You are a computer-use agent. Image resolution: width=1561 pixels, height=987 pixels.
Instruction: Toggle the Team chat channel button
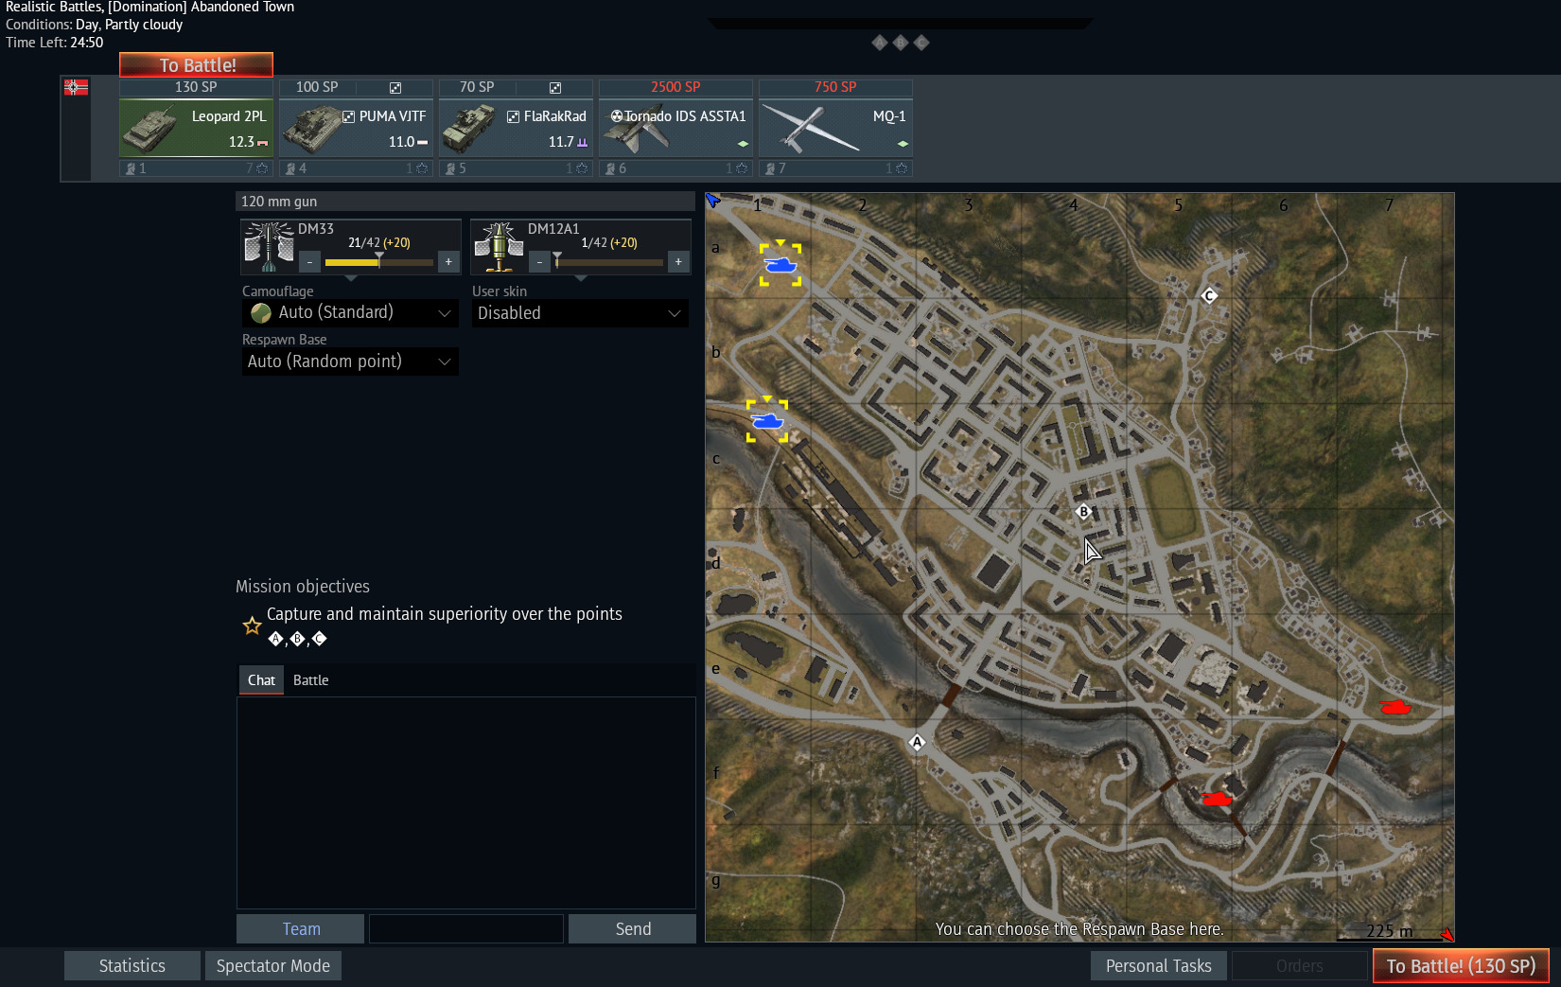300,929
